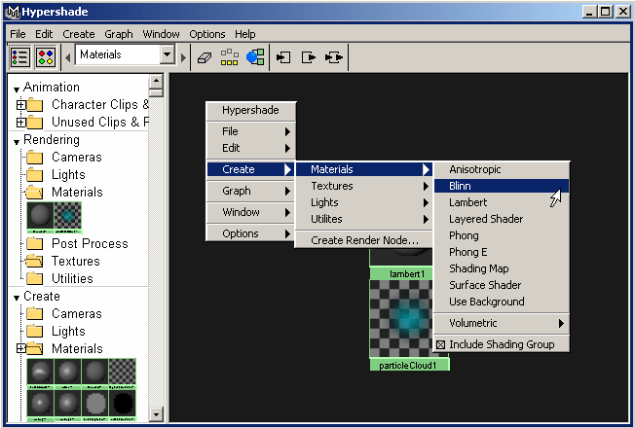
Task: Click the left panel scroll-up arrow
Action: pos(156,82)
